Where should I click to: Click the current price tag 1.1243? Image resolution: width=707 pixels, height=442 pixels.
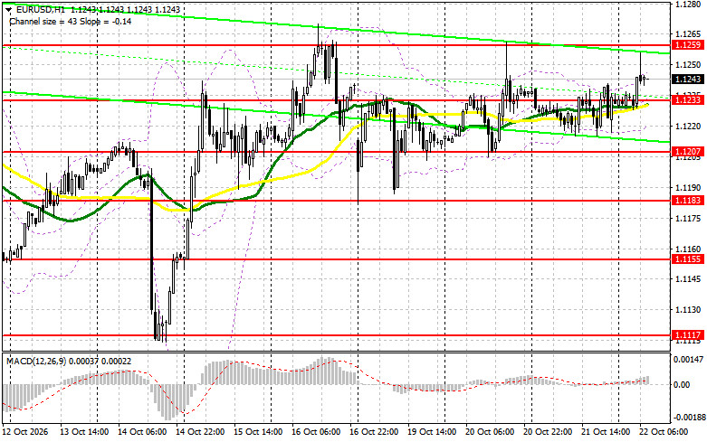coord(688,80)
